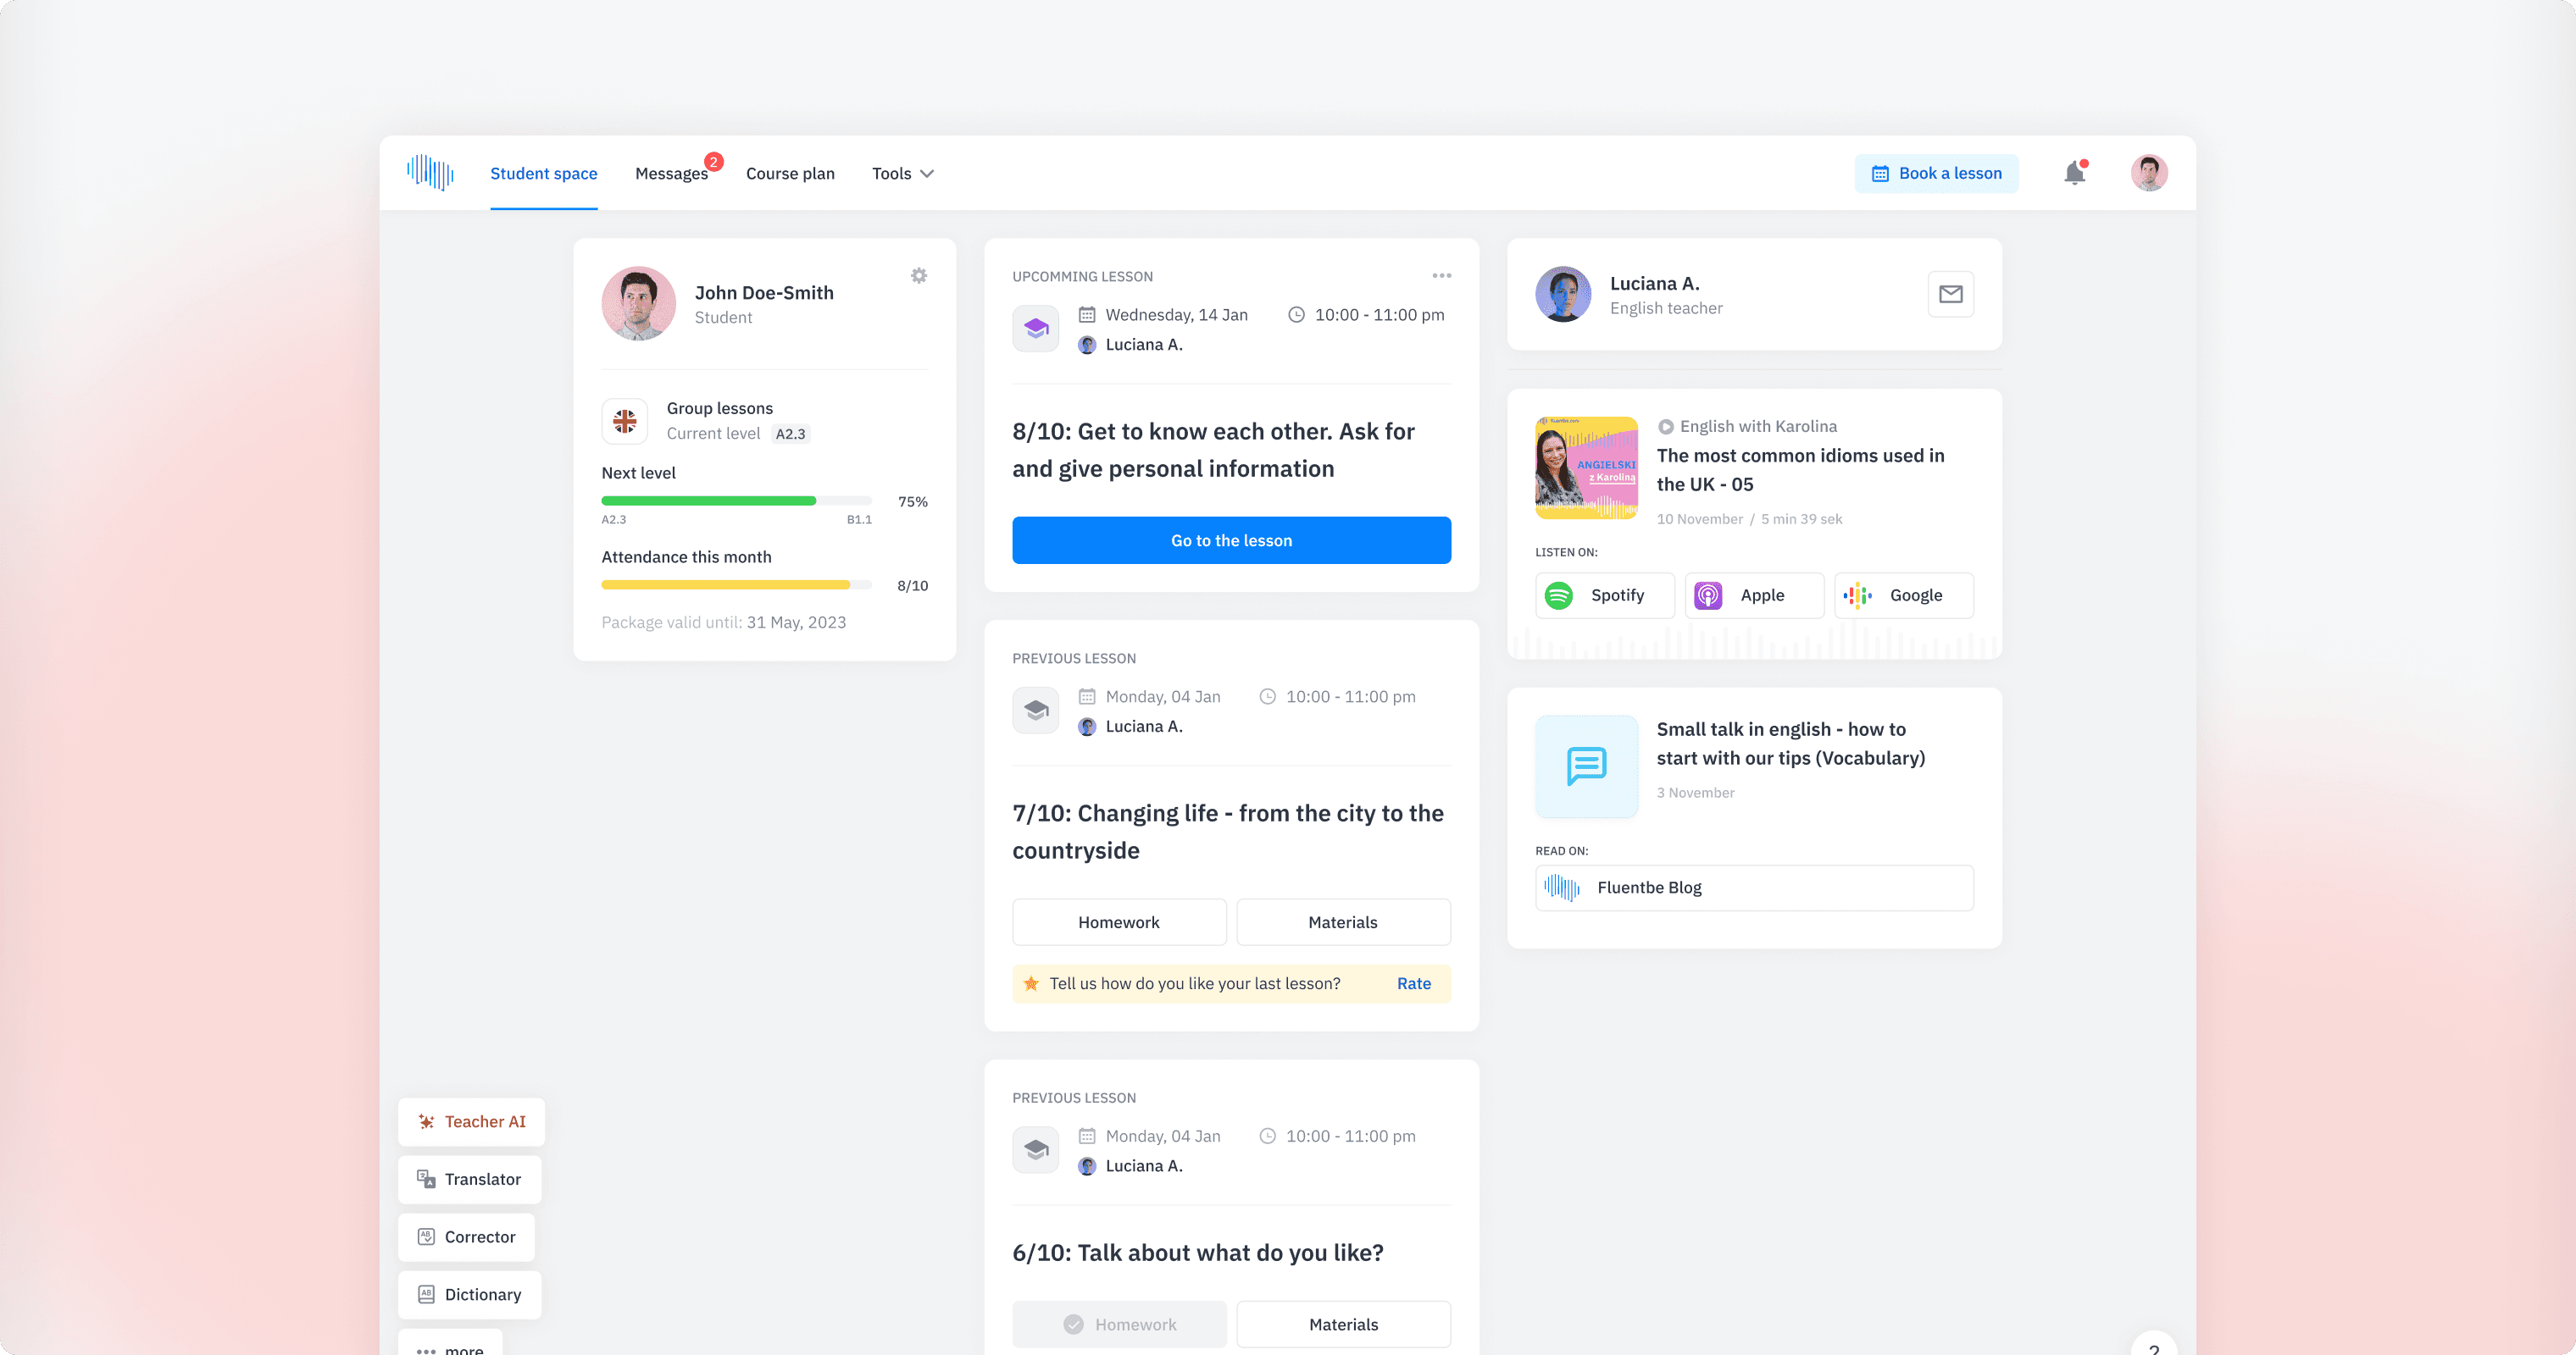The width and height of the screenshot is (2576, 1355).
Task: Open profile settings gear icon
Action: point(918,276)
